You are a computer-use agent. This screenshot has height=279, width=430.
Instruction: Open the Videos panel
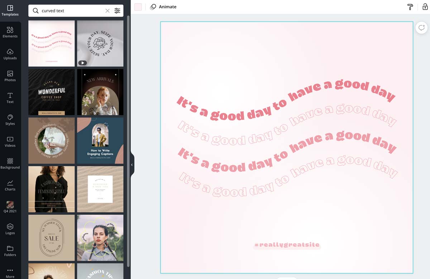pos(10,142)
